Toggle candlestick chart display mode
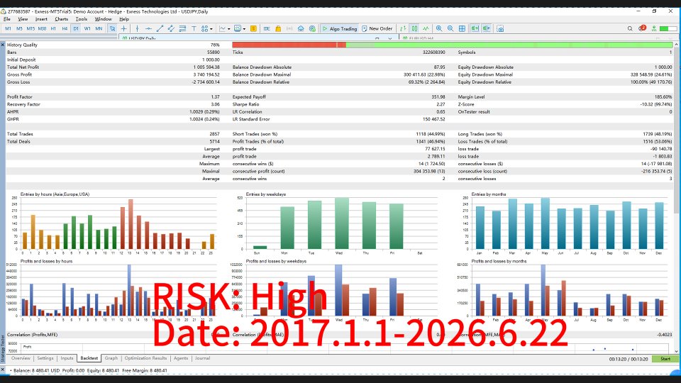Screen dimensions: 681x383 pyautogui.click(x=415, y=28)
